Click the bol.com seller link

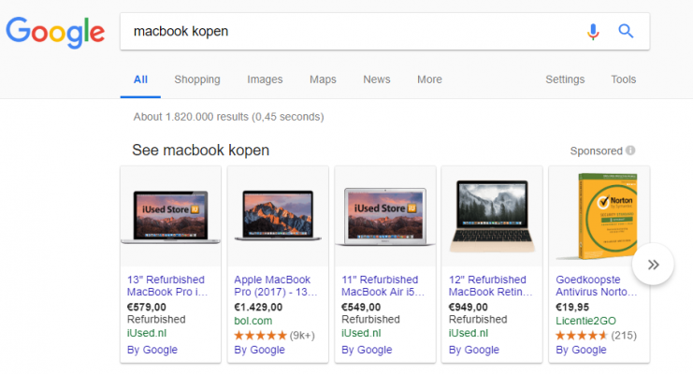(253, 321)
